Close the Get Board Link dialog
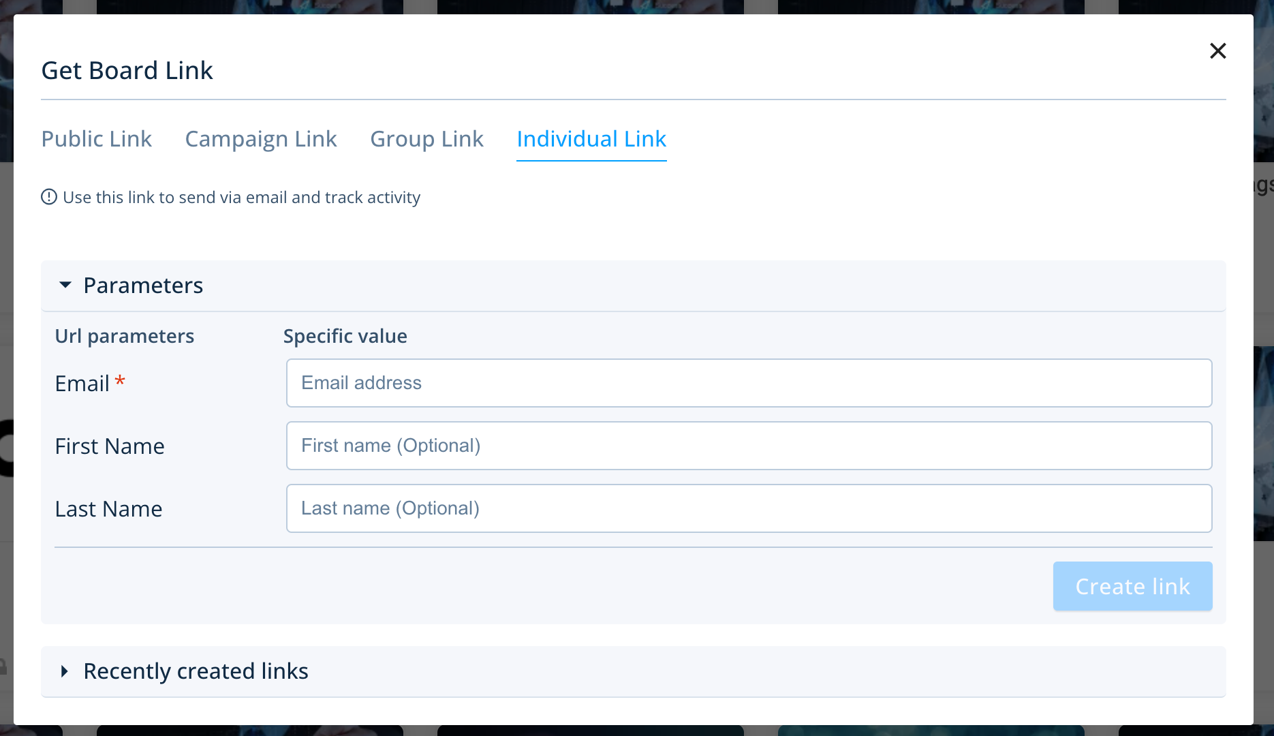The height and width of the screenshot is (736, 1274). [x=1217, y=51]
